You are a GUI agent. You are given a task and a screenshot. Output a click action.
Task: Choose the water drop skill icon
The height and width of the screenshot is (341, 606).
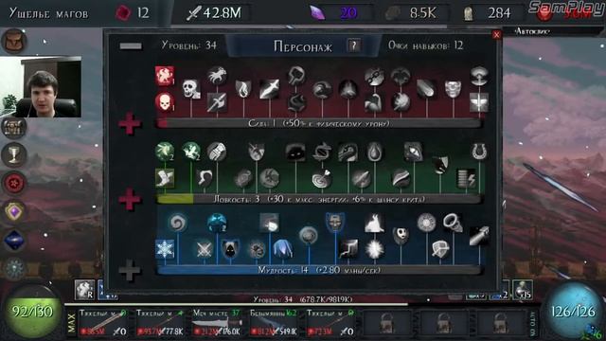375,152
